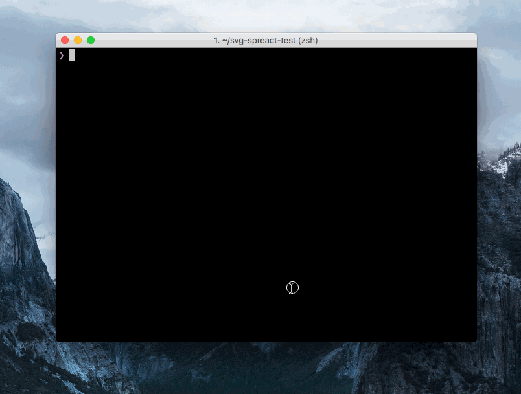Focus the zsh command prompt line
Image resolution: width=521 pixels, height=394 pixels.
[266, 55]
